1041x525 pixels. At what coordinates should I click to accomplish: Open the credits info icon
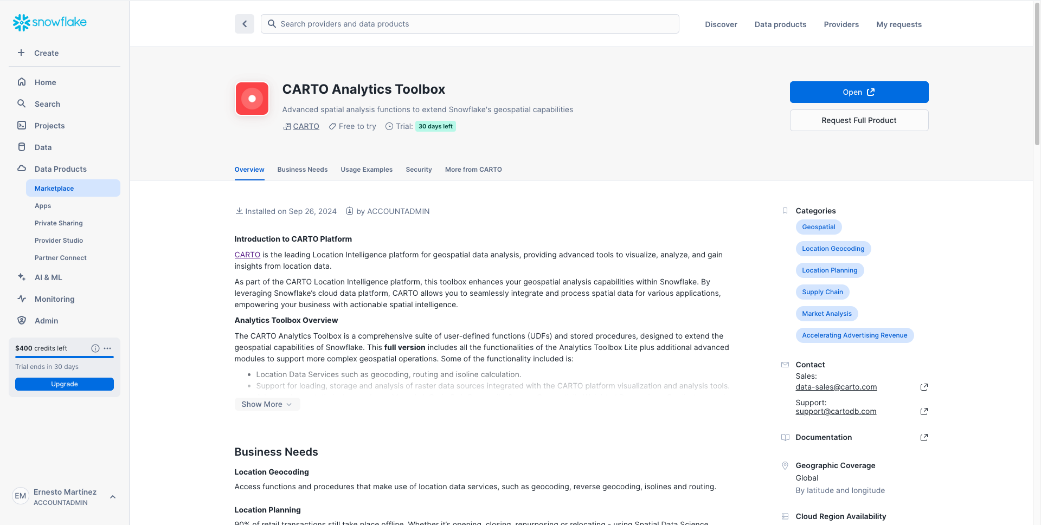point(95,348)
